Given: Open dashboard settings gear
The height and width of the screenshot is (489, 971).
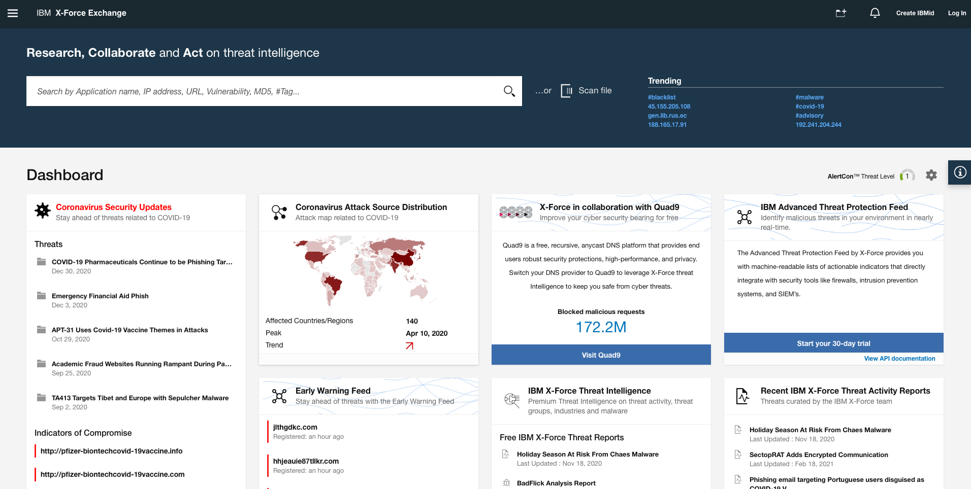Looking at the screenshot, I should coord(931,176).
